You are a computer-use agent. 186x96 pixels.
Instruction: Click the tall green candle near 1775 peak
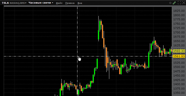pyautogui.click(x=100, y=25)
